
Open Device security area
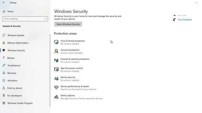pos(68,77)
